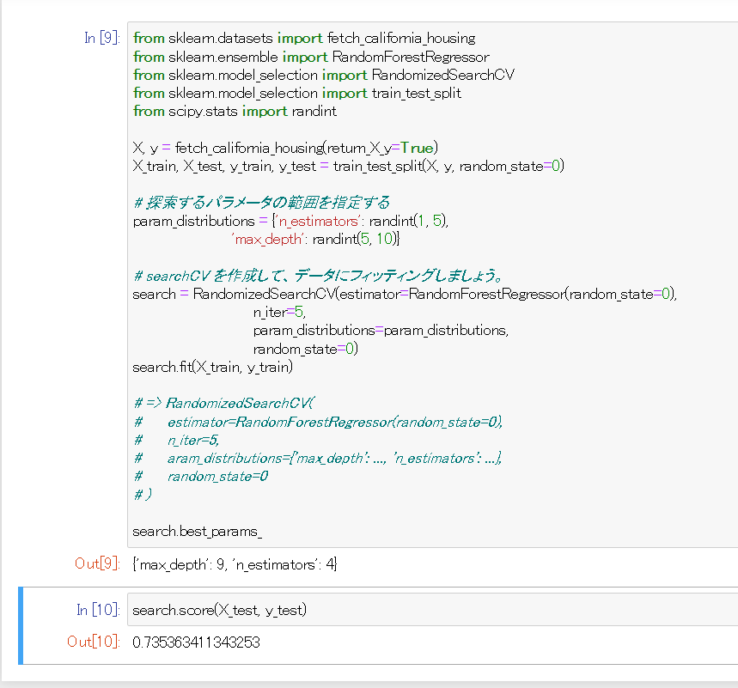
Task: Click the X_train, X_test split assignment line
Action: (348, 166)
